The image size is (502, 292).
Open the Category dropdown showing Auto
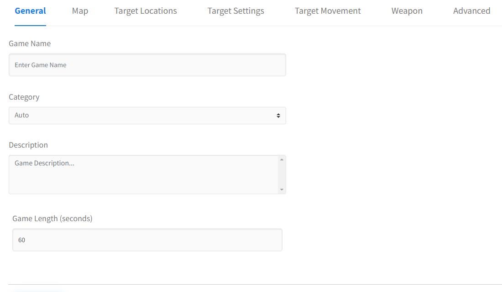[x=141, y=116]
